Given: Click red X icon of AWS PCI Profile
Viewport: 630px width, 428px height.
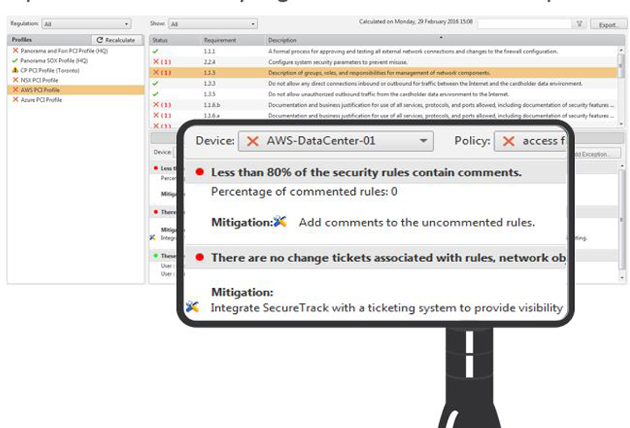Looking at the screenshot, I should tap(15, 90).
